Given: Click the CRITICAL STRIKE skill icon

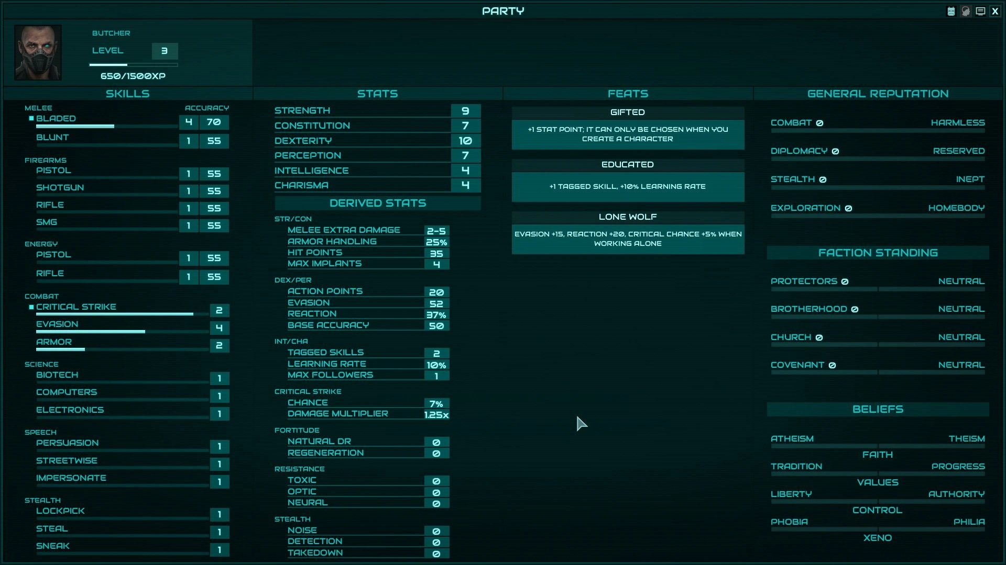Looking at the screenshot, I should click(31, 306).
